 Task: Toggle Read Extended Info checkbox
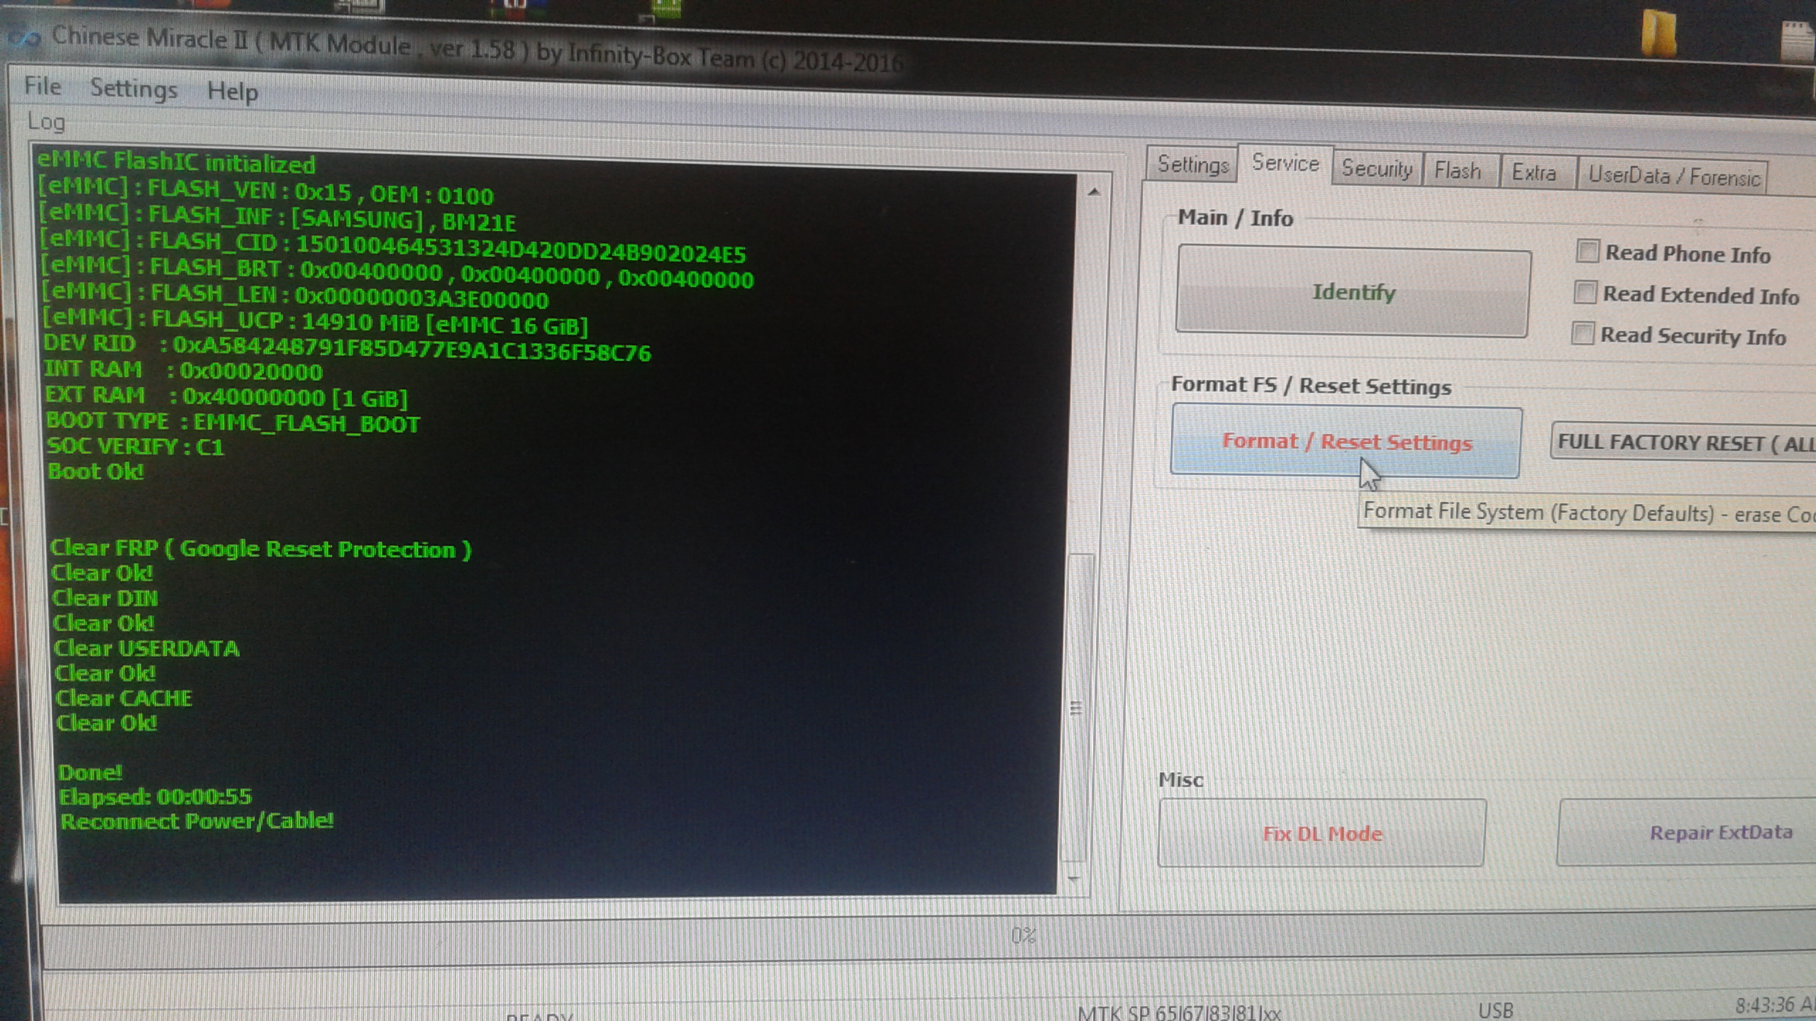click(1585, 292)
